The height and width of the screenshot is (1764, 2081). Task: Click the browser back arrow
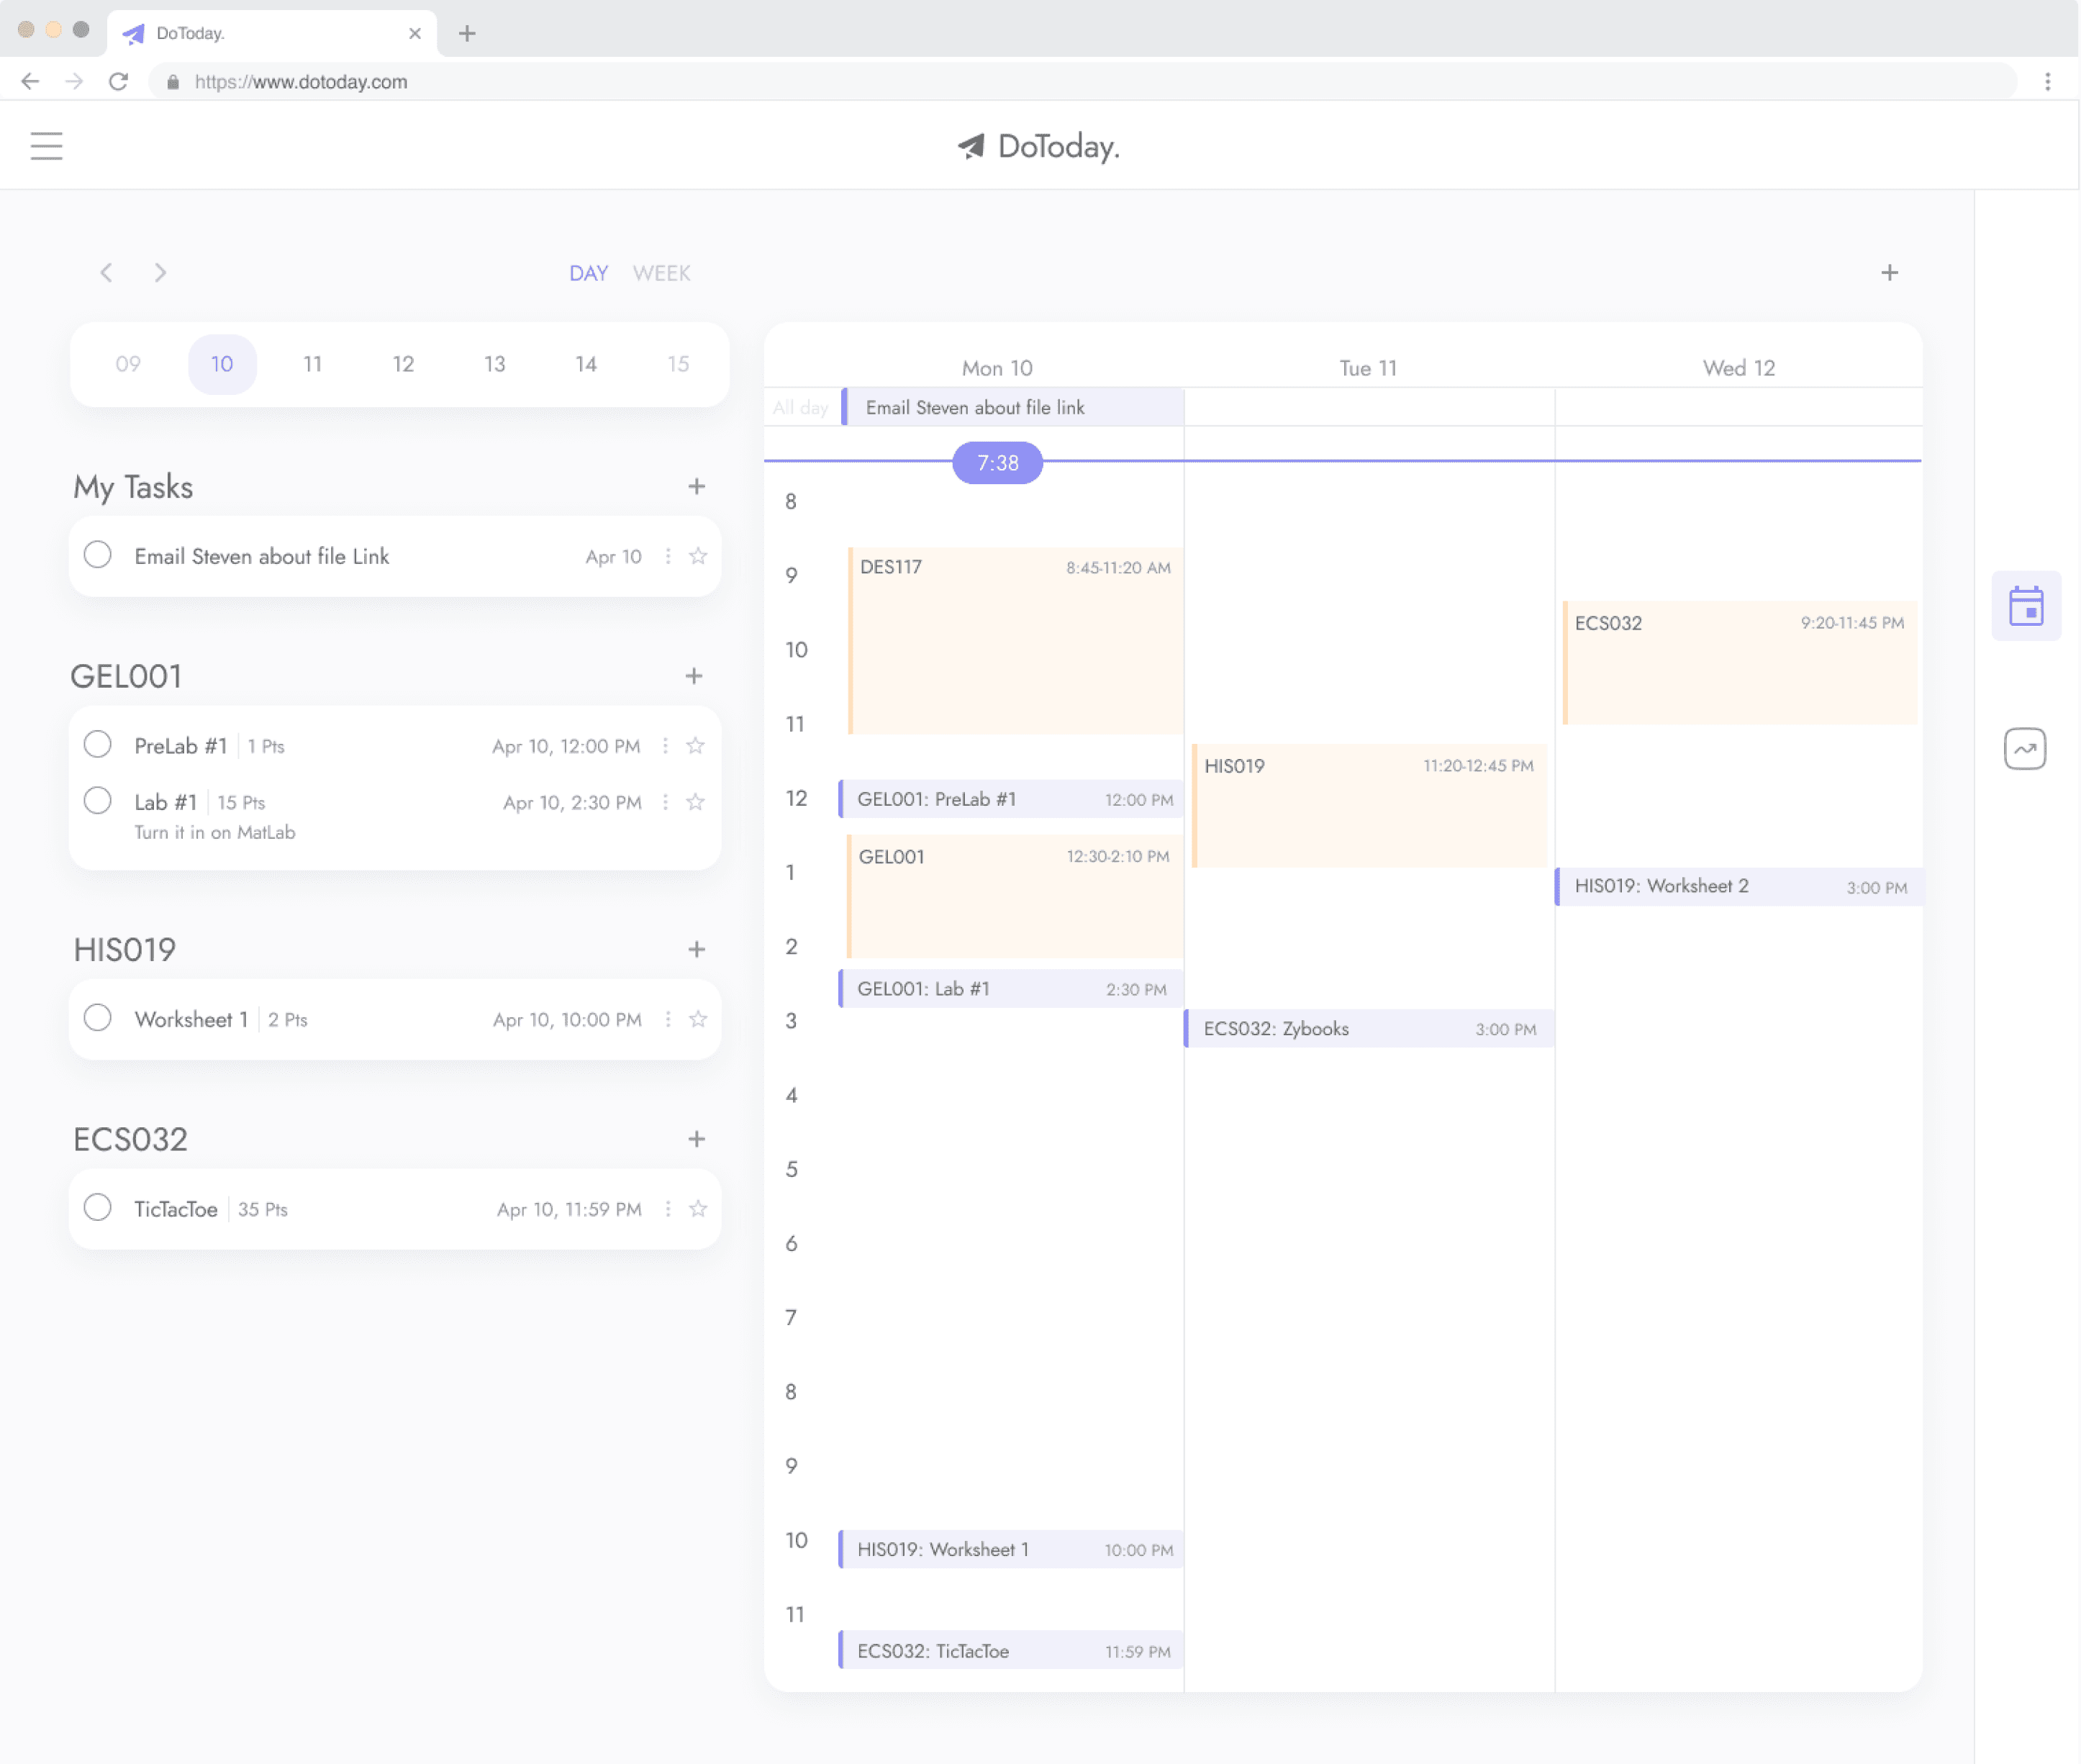[30, 81]
